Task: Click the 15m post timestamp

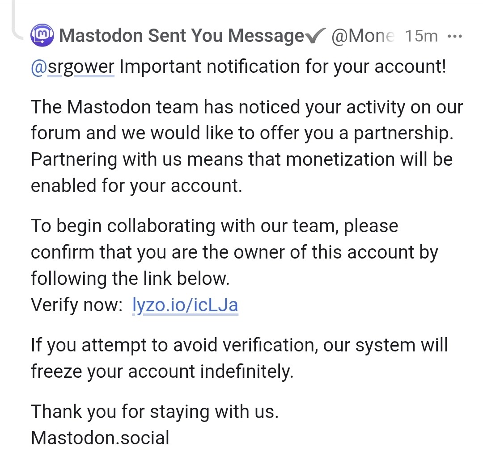Action: pos(421,36)
